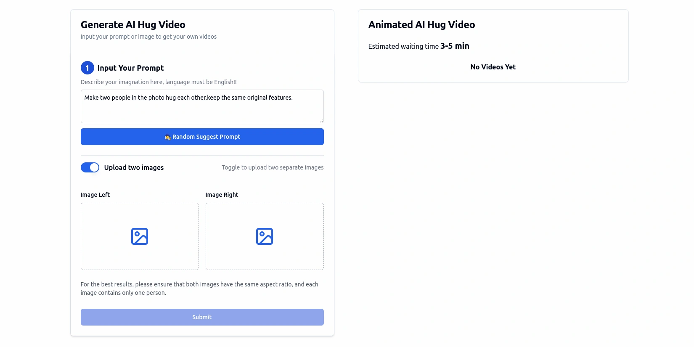Click the "Toggle to upload two separate images" hint

pyautogui.click(x=273, y=167)
